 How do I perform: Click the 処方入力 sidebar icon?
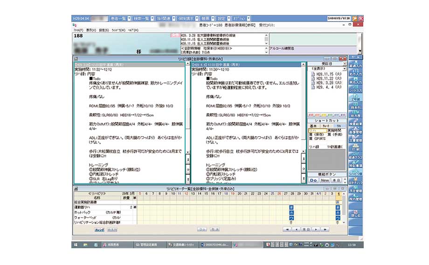point(356,74)
